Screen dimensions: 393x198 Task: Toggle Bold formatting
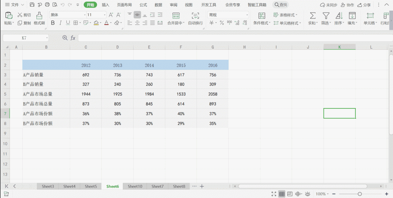coord(53,23)
